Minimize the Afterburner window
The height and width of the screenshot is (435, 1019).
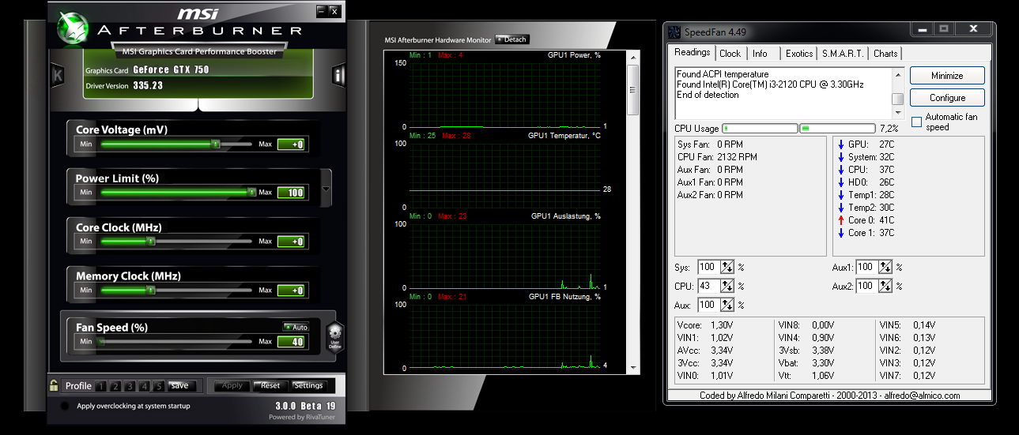[x=322, y=11]
